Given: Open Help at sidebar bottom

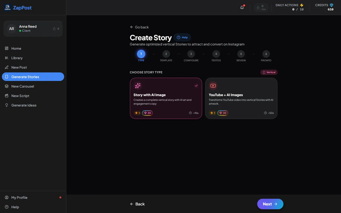Looking at the screenshot, I should [33, 207].
